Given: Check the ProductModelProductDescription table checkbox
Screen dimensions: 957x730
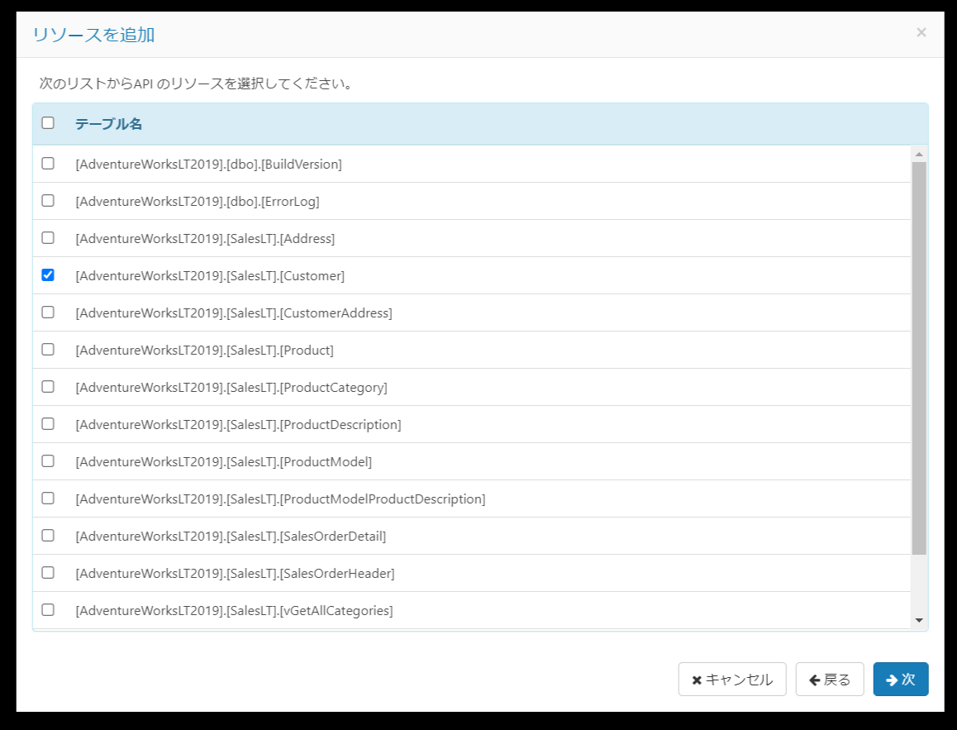Looking at the screenshot, I should (x=48, y=498).
